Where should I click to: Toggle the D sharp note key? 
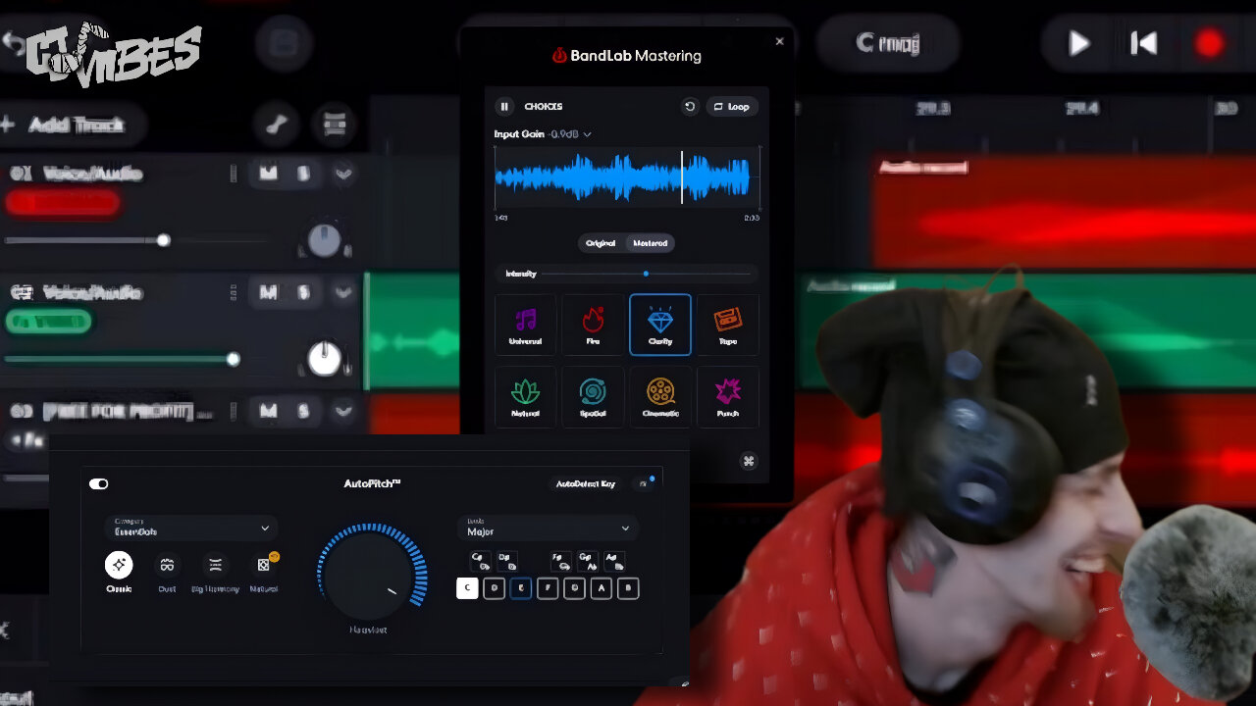point(507,562)
